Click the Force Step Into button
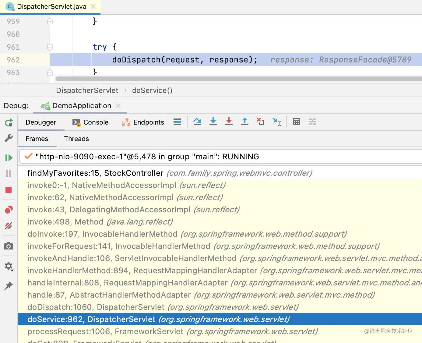422x343 pixels. tap(229, 122)
